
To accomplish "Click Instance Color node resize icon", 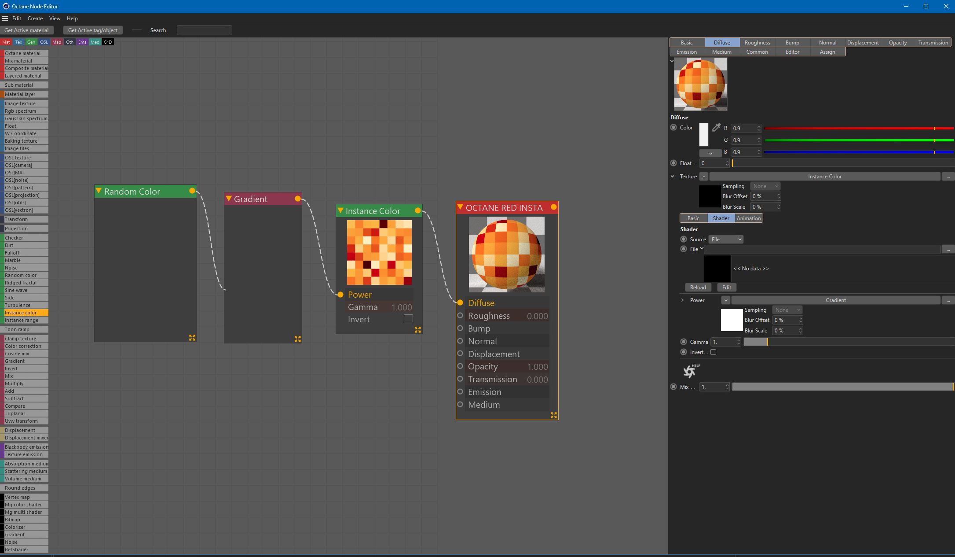I will pyautogui.click(x=417, y=330).
